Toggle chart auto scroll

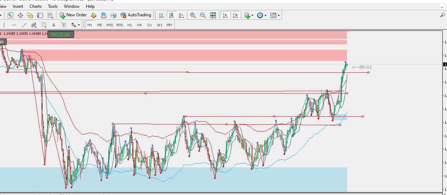pyautogui.click(x=225, y=15)
